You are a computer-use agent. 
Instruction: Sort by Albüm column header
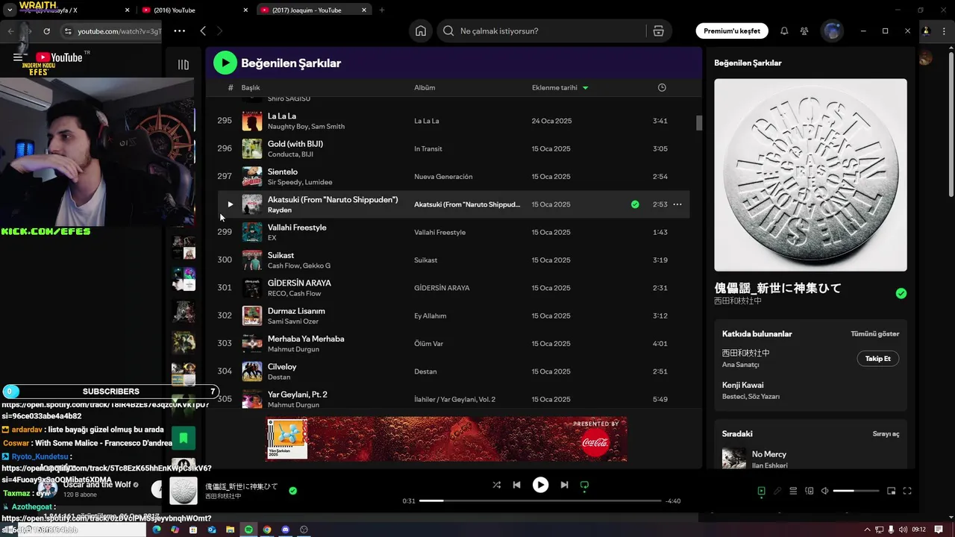[x=425, y=88]
